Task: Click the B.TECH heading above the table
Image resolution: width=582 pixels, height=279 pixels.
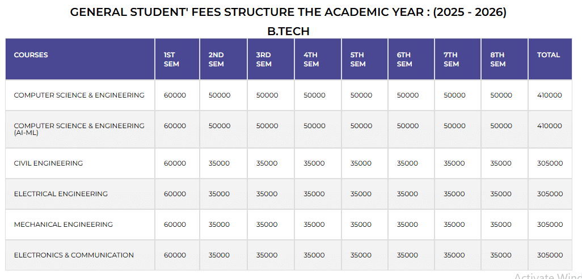Action: tap(288, 31)
